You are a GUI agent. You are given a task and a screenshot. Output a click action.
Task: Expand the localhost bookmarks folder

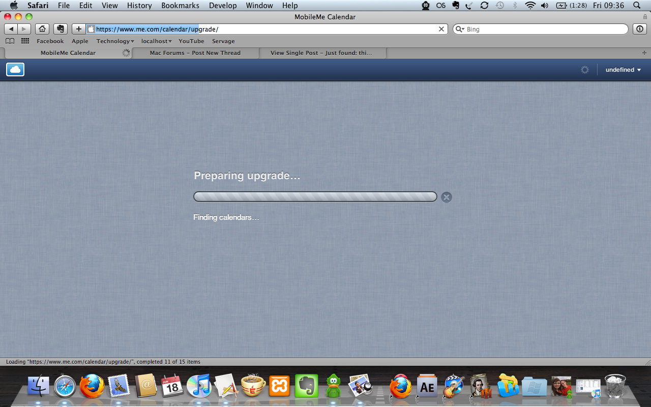tap(157, 41)
